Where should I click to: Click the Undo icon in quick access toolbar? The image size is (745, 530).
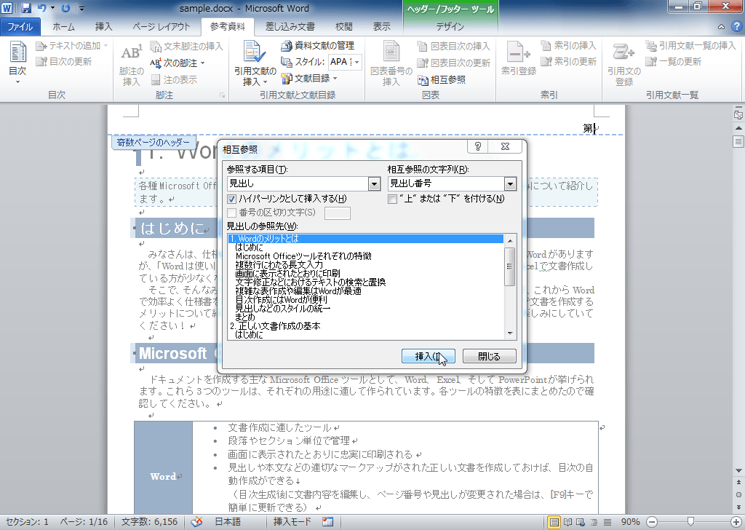41,8
